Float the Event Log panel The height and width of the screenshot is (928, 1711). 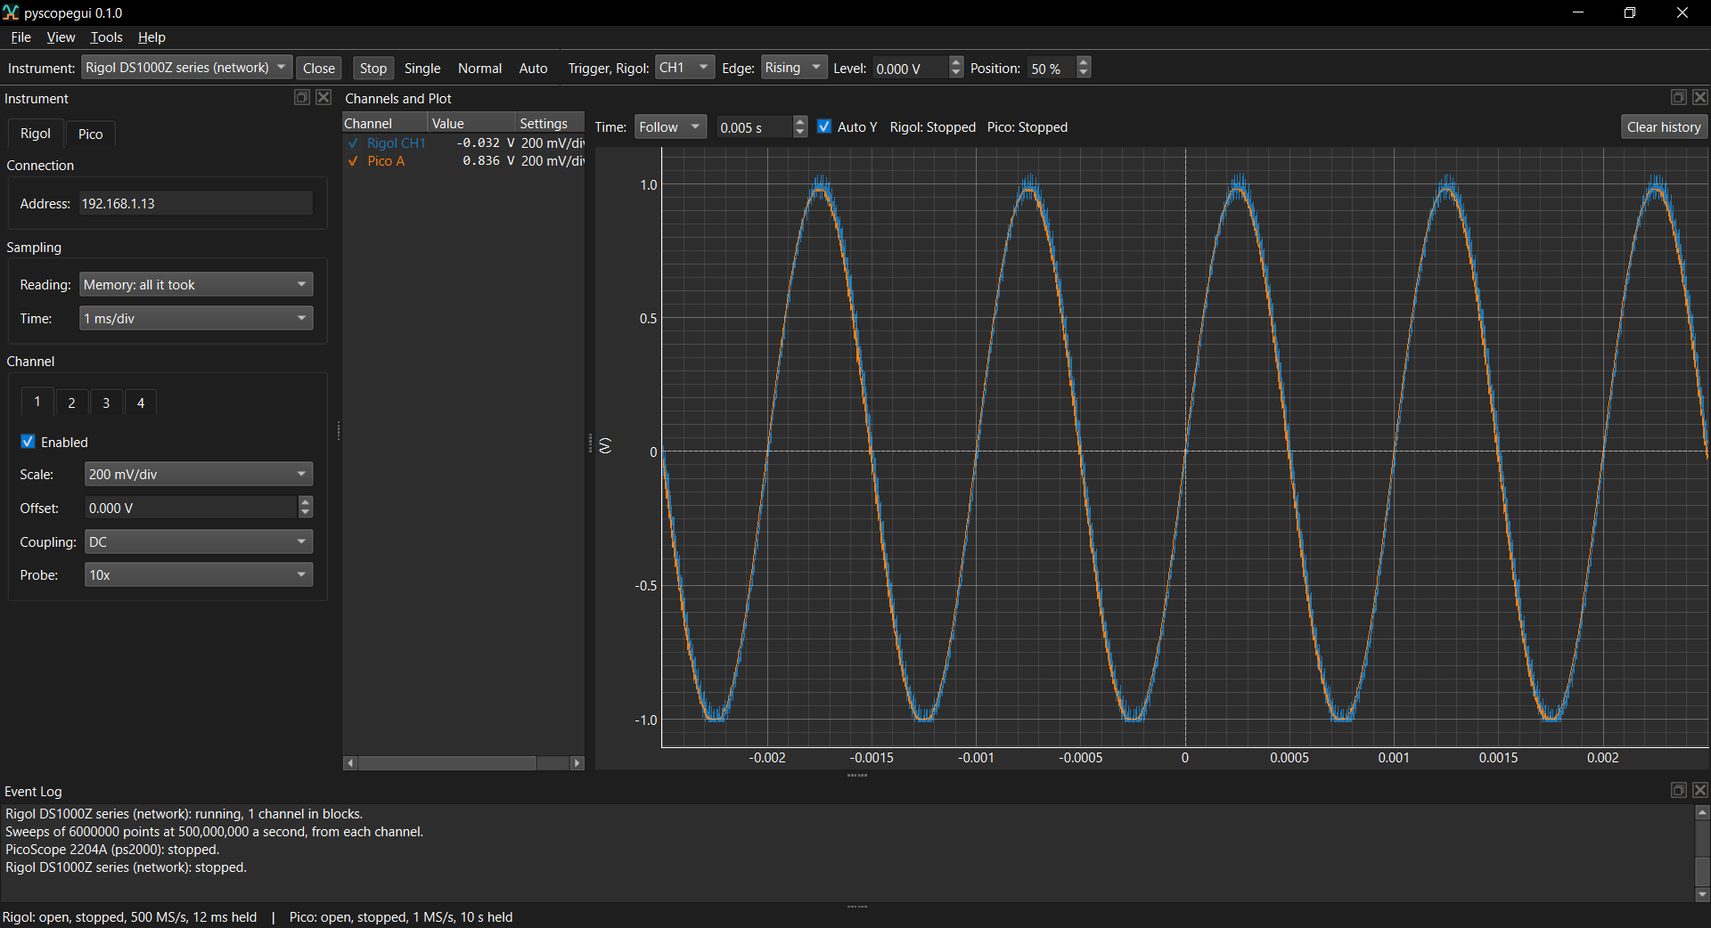[1678, 791]
